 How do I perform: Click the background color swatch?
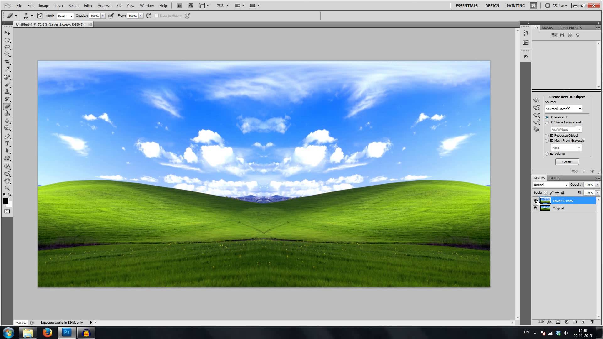click(10, 205)
